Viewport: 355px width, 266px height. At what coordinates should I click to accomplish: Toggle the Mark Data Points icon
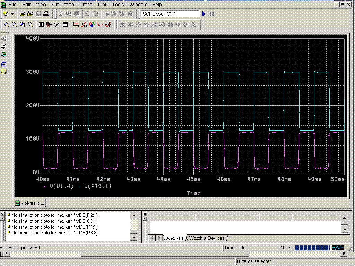tap(100, 25)
